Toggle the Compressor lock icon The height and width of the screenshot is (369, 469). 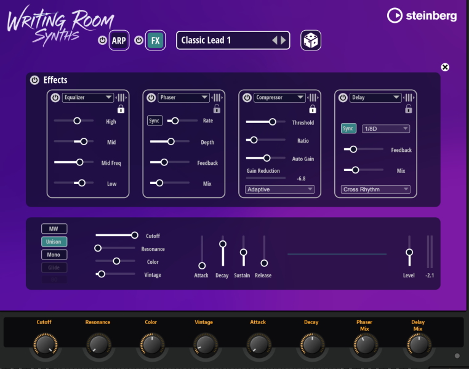pyautogui.click(x=313, y=109)
